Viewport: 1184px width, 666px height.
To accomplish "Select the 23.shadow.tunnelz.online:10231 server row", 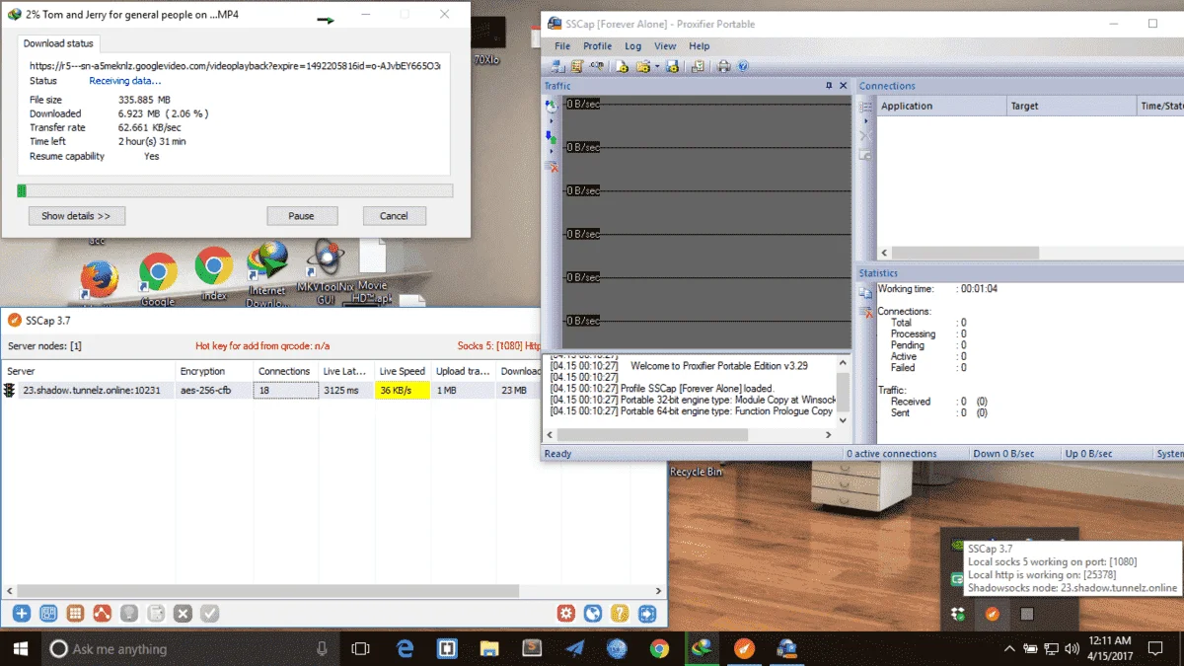I will 271,391.
